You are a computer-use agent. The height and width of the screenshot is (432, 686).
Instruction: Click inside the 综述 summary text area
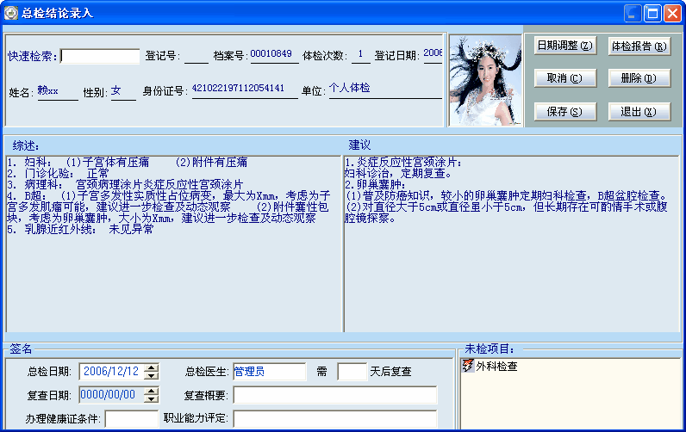click(x=173, y=244)
